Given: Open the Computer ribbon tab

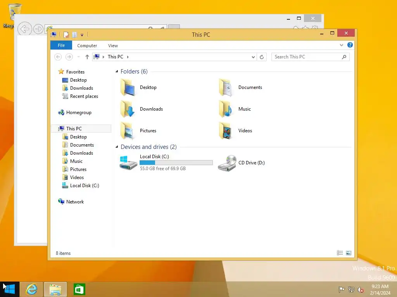Looking at the screenshot, I should (87, 46).
